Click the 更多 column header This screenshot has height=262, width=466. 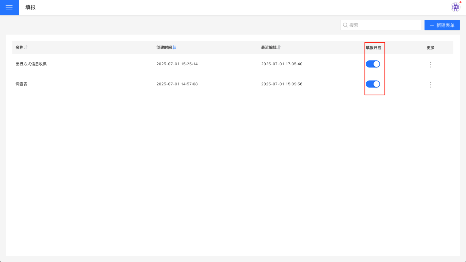click(430, 47)
